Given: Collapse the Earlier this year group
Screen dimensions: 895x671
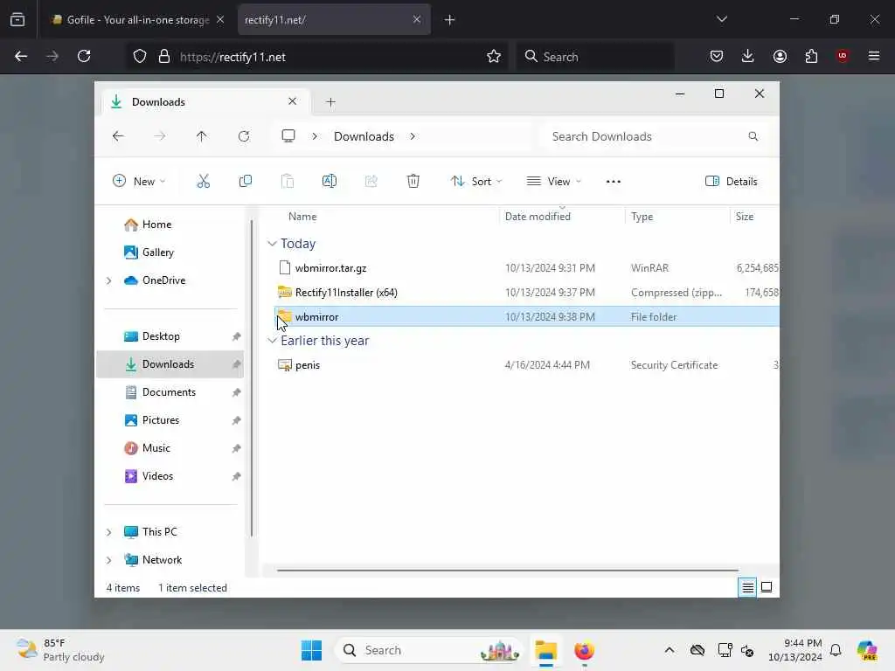Looking at the screenshot, I should point(273,341).
